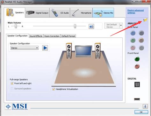Toggle Headphone Virtualization checkbox

[54, 89]
